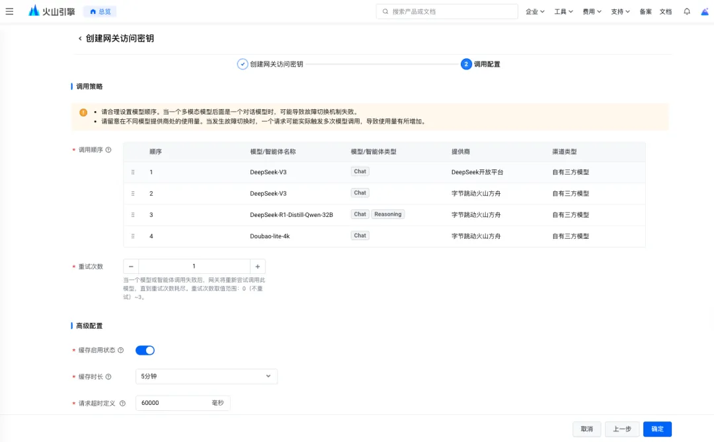
Task: Click the 请求超时定义 input field
Action: [173, 403]
